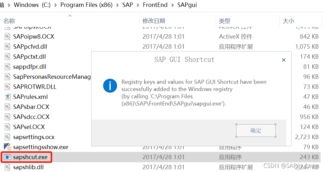Sort files by the 大小 column header

point(288,21)
